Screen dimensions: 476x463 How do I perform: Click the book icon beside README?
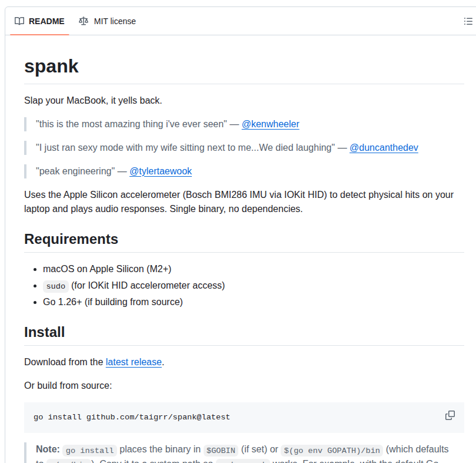19,21
